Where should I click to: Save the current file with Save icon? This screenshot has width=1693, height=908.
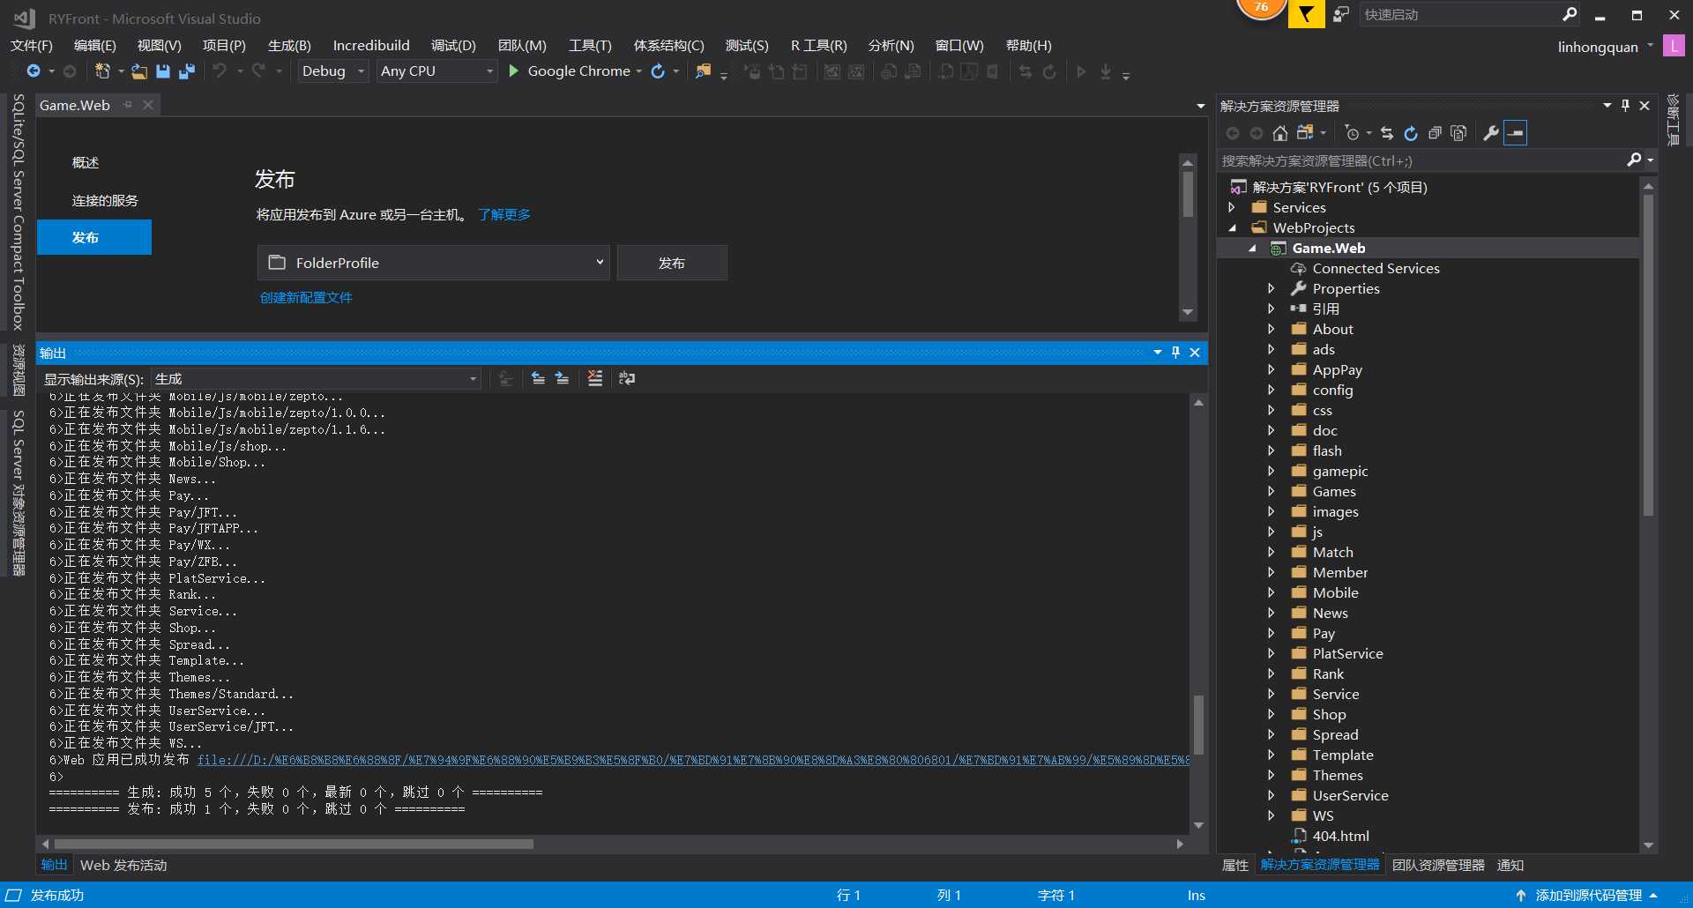(x=163, y=71)
